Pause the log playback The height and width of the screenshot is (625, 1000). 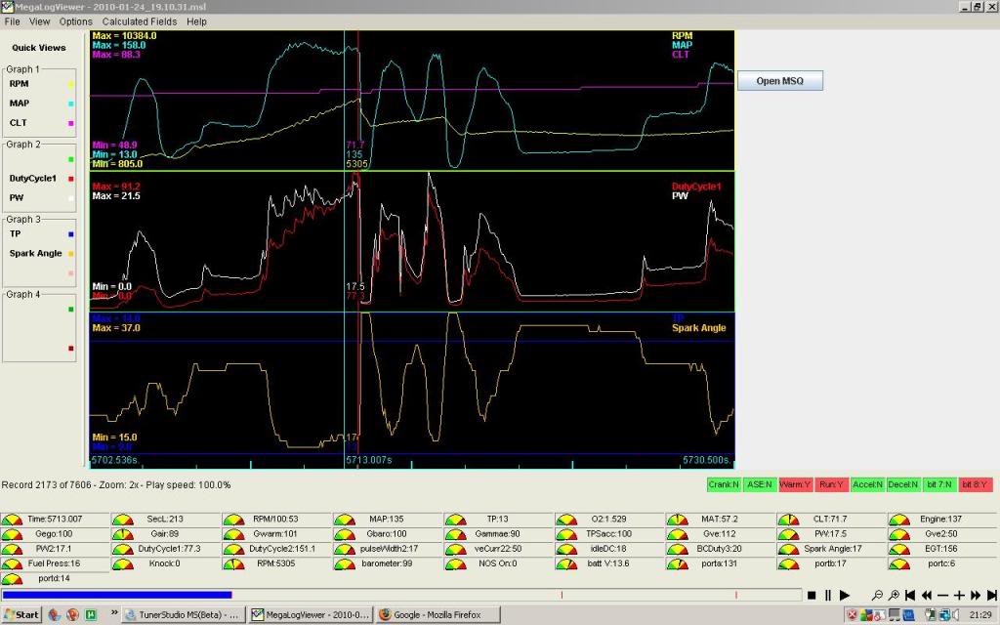(827, 595)
